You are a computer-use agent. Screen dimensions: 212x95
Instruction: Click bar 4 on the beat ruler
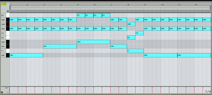tap(61, 5)
